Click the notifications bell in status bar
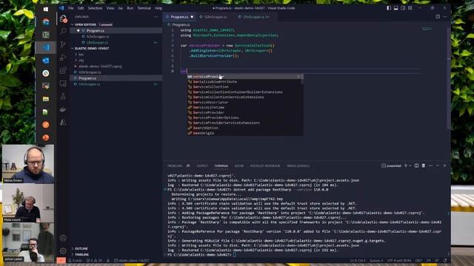Viewport: 474px width, 266px height. (x=445, y=260)
